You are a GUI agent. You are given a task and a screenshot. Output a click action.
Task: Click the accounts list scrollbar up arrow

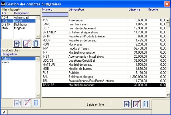168,20
